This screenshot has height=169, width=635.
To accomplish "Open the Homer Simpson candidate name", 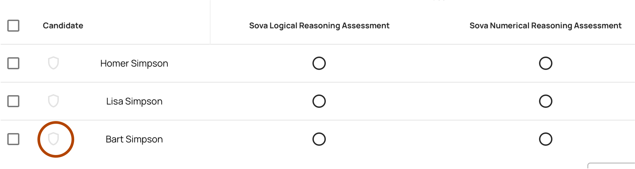I will point(134,63).
